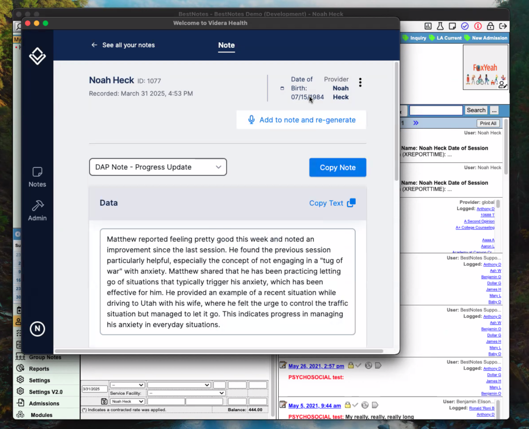Click back arrow beside See all your notes
This screenshot has width=529, height=429.
[94, 45]
